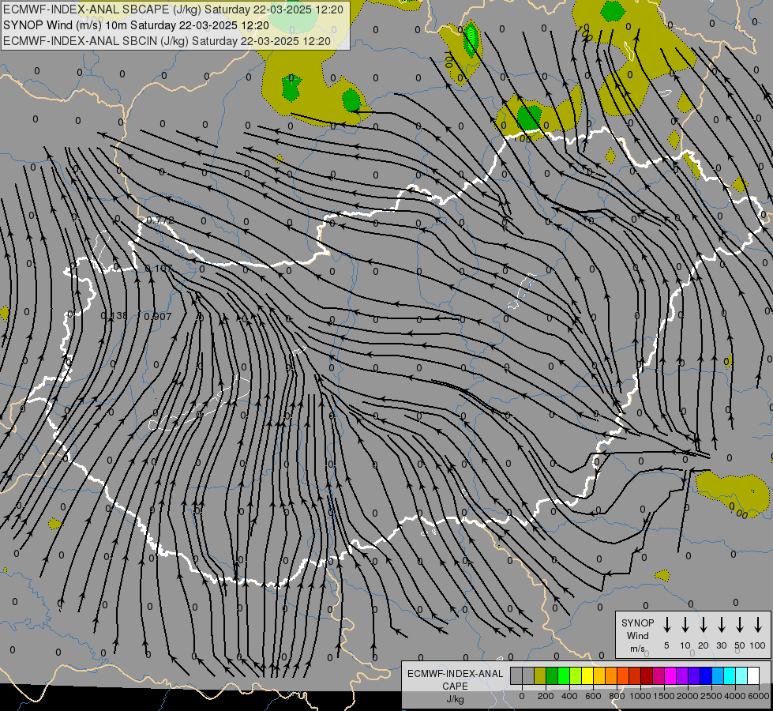Pick the dark green CAPE legend swatch
This screenshot has width=773, height=711.
(552, 675)
